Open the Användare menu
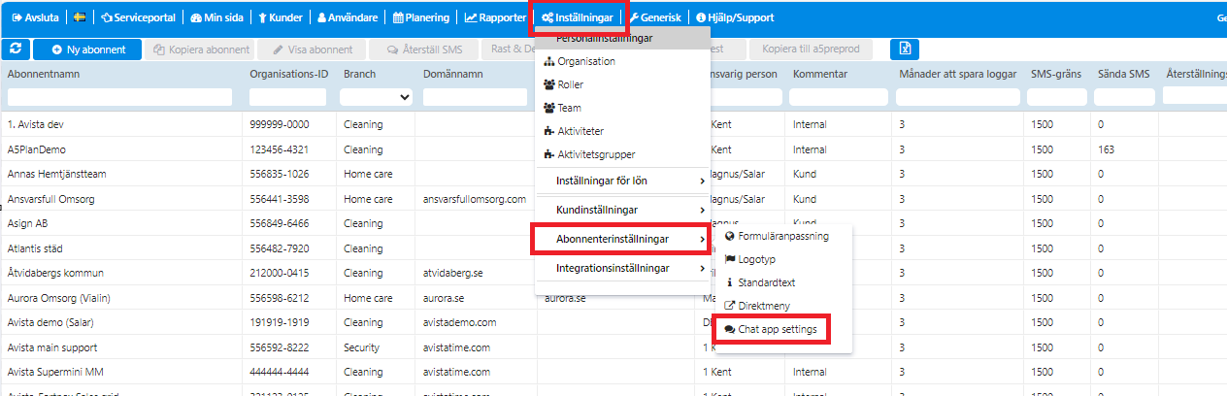Viewport: 1227px width, 396px height. (348, 17)
